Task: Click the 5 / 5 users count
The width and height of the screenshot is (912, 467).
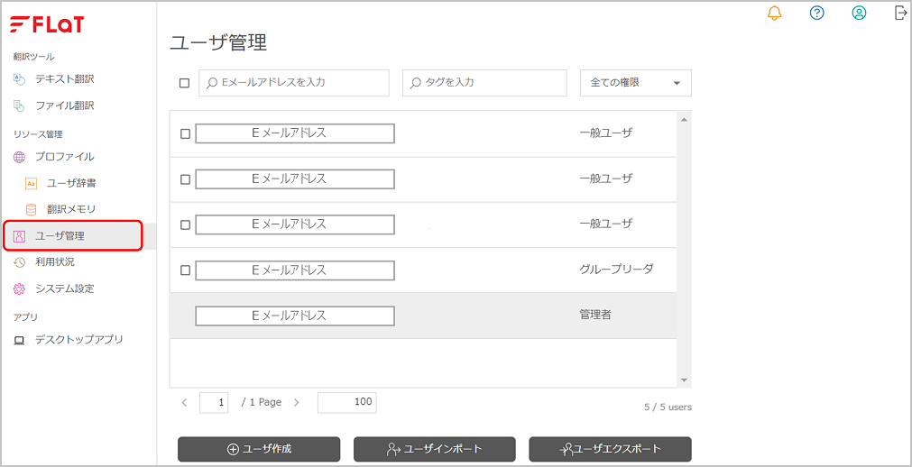Action: point(668,407)
